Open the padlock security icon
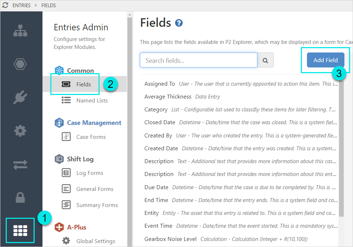 [20, 197]
